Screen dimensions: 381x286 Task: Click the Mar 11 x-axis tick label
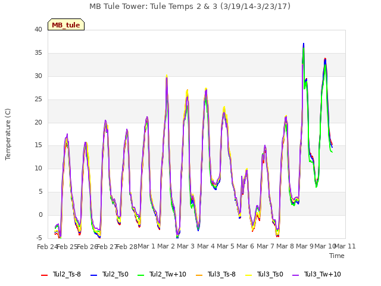[x=345, y=246]
